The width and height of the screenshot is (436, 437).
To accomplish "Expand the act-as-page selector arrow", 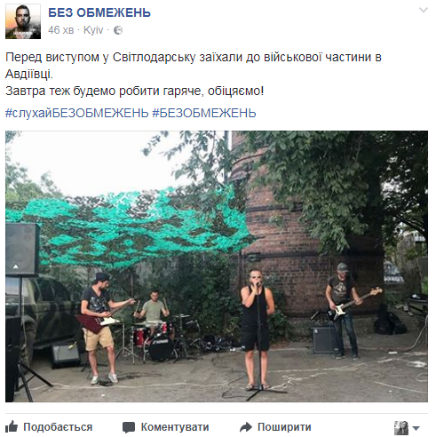I will point(416,428).
